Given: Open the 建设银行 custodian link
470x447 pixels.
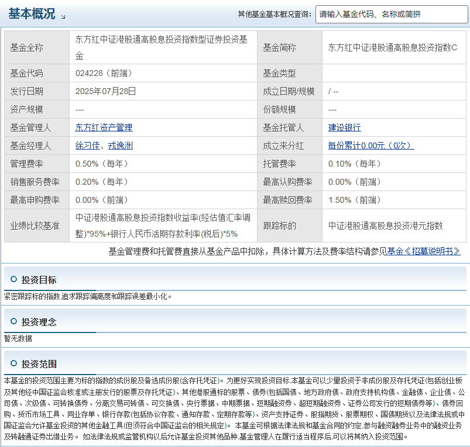Looking at the screenshot, I should [344, 127].
